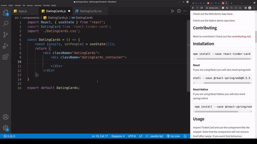Image resolution: width=257 pixels, height=144 pixels.
Task: Open the Accounts menu in the activity bar
Action: click(5, 117)
